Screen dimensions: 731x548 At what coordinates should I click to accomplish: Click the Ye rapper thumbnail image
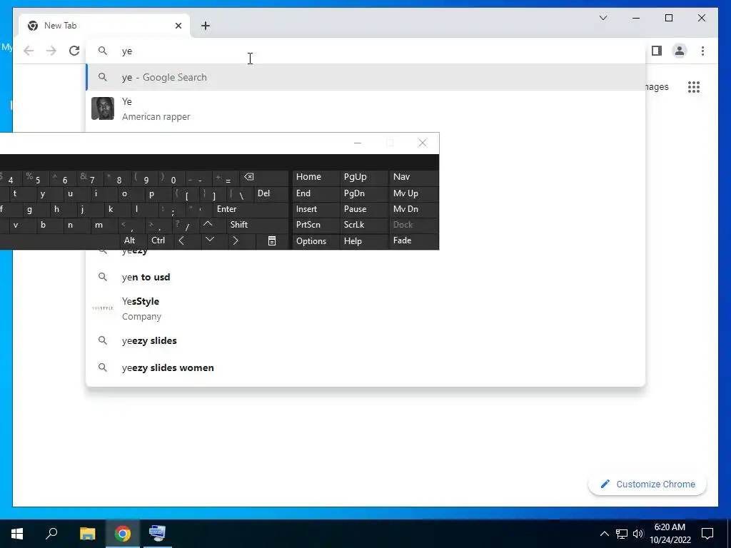click(103, 108)
